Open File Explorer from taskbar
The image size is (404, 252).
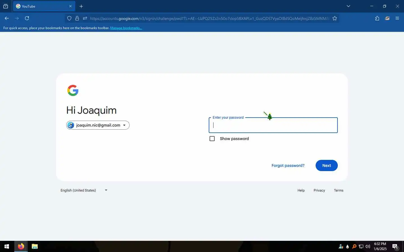tap(35, 246)
